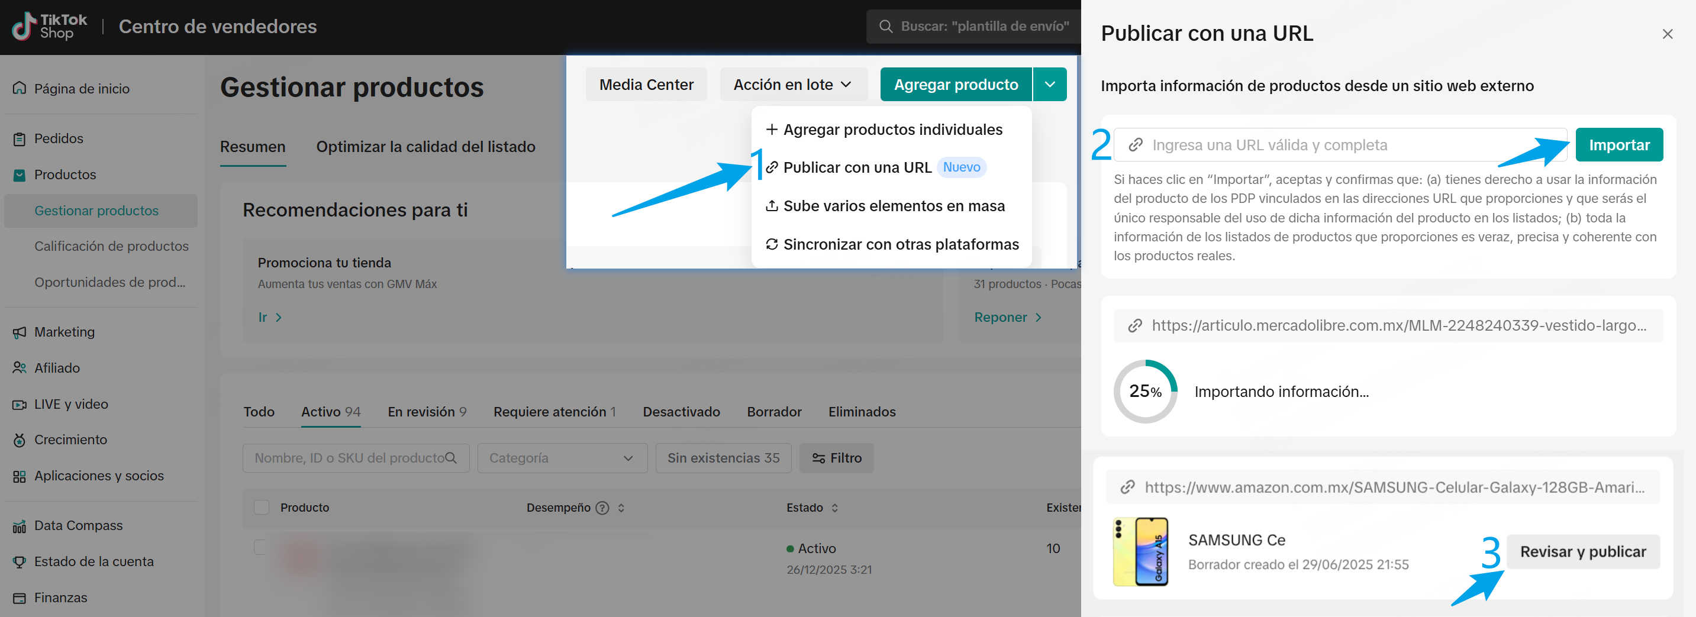Click the Estado de la cuenta trophy icon
This screenshot has width=1696, height=617.
click(19, 561)
